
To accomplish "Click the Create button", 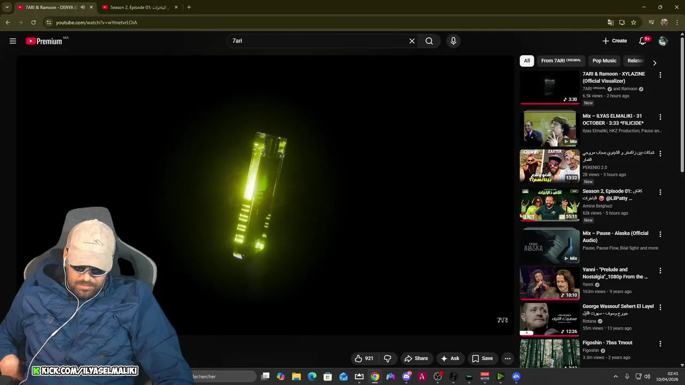I will 614,41.
